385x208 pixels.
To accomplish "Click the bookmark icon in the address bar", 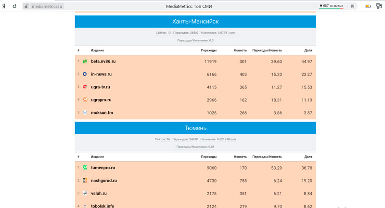I will pyautogui.click(x=352, y=6).
